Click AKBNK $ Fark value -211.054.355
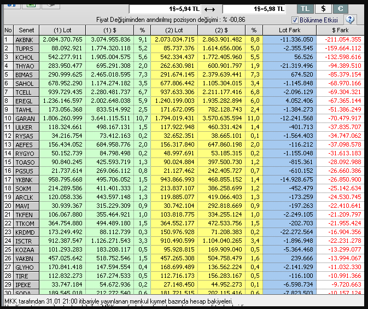Screen dimensions: 368x309 pos(343,39)
